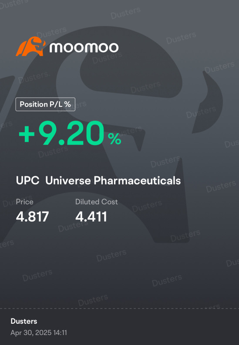Image resolution: width=239 pixels, height=345 pixels.
Task: Select the Position P/L % badge
Action: [x=45, y=104]
